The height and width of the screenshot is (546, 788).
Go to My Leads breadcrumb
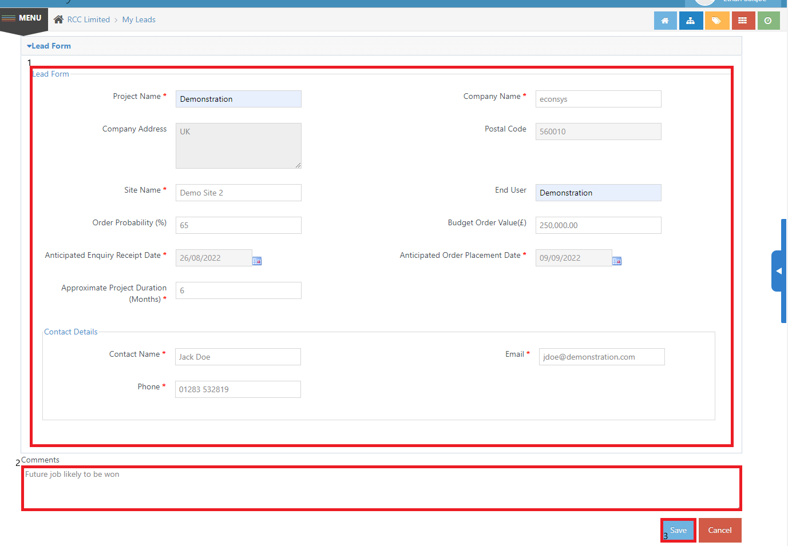[x=138, y=19]
